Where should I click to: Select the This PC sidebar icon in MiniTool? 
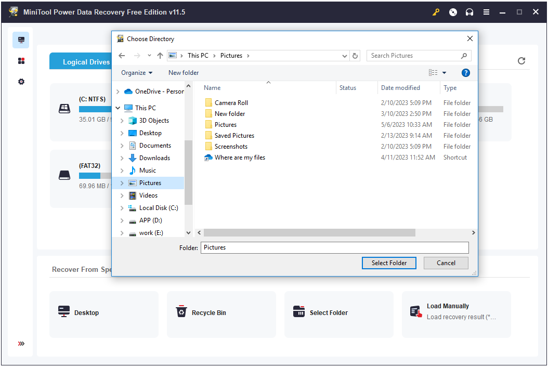click(21, 40)
